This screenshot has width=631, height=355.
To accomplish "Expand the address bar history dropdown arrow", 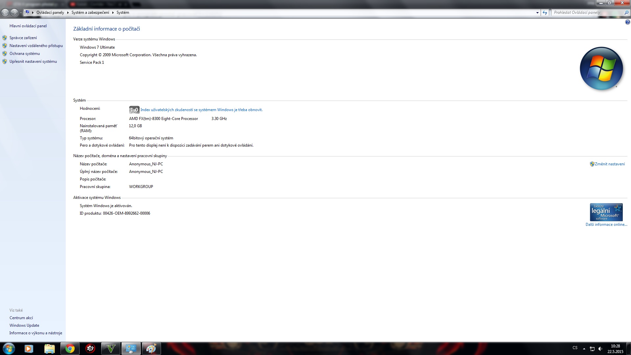I will 537,12.
